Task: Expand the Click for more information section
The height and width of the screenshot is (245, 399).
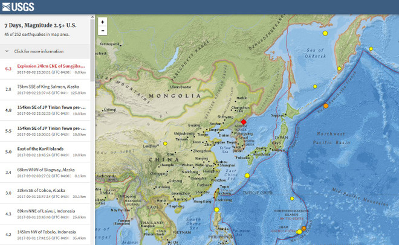Action: tap(39, 51)
